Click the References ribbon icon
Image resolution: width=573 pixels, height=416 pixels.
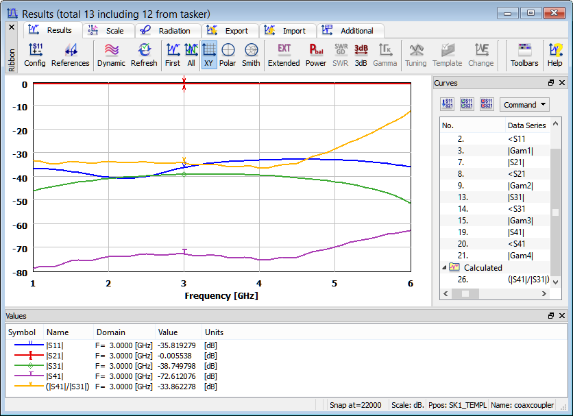click(x=70, y=55)
